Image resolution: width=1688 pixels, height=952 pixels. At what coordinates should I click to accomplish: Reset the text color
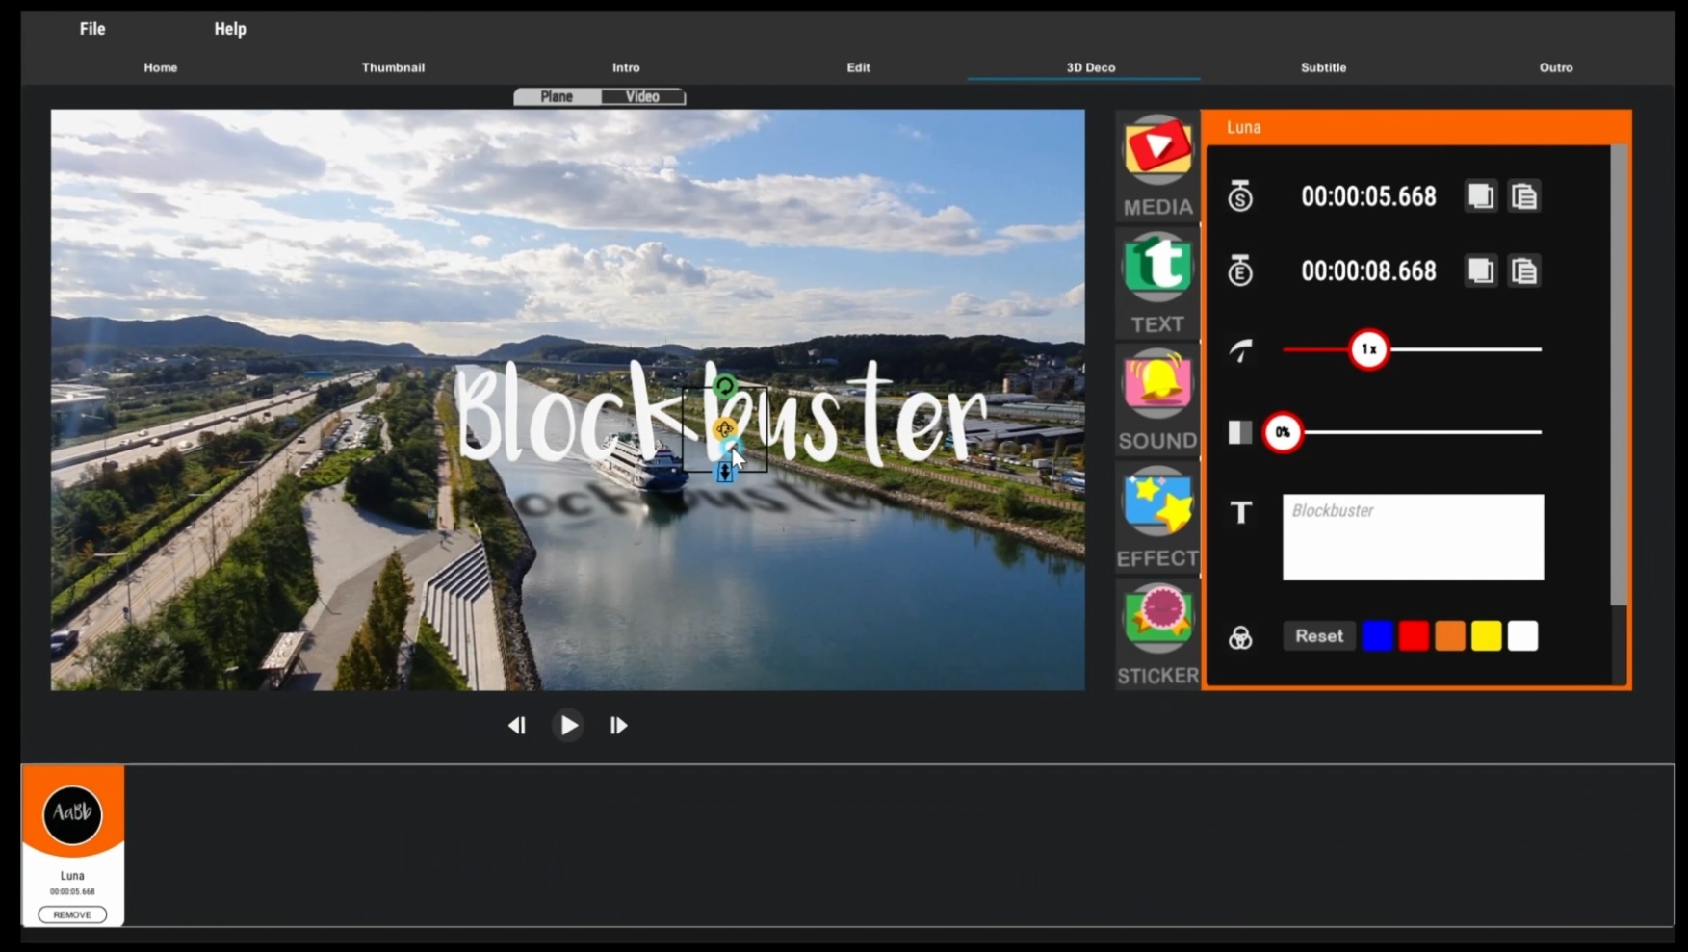coord(1318,636)
